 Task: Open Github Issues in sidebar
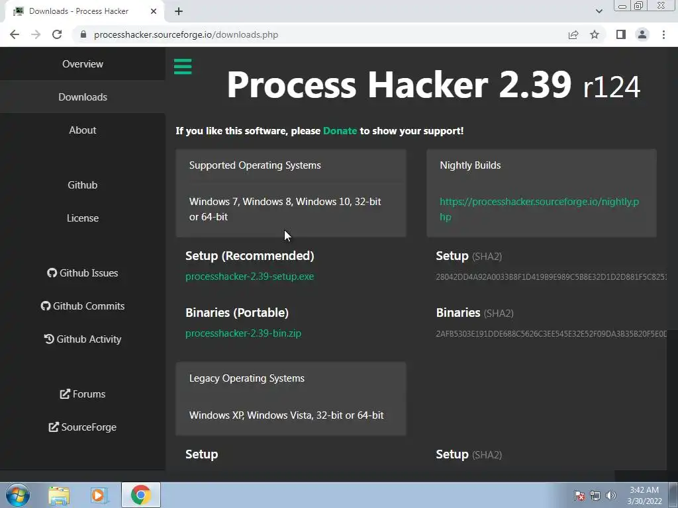(x=83, y=273)
